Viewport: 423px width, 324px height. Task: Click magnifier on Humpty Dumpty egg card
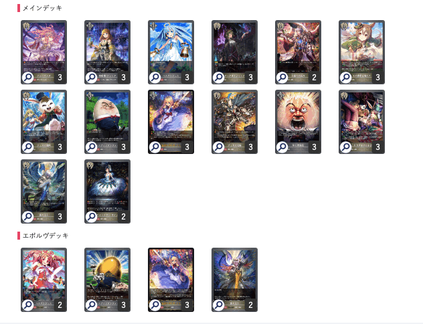click(92, 147)
